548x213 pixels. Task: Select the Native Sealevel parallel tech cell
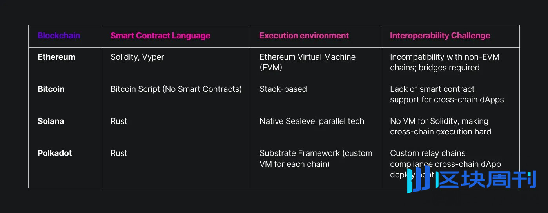pyautogui.click(x=312, y=121)
